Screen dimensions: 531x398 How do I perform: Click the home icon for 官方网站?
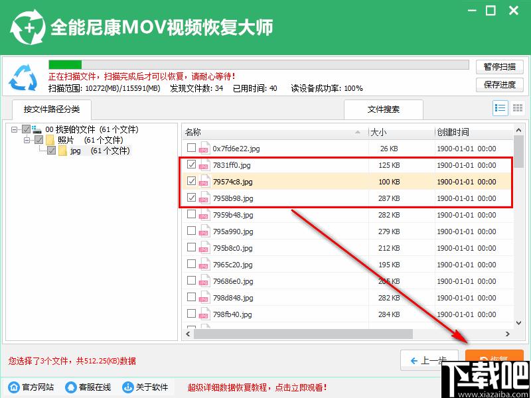pyautogui.click(x=14, y=387)
